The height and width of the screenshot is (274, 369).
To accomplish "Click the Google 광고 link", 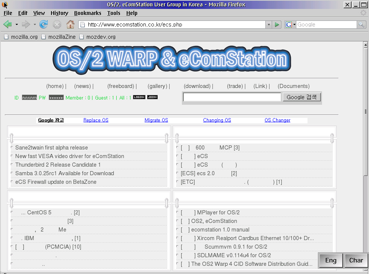I will click(51, 120).
